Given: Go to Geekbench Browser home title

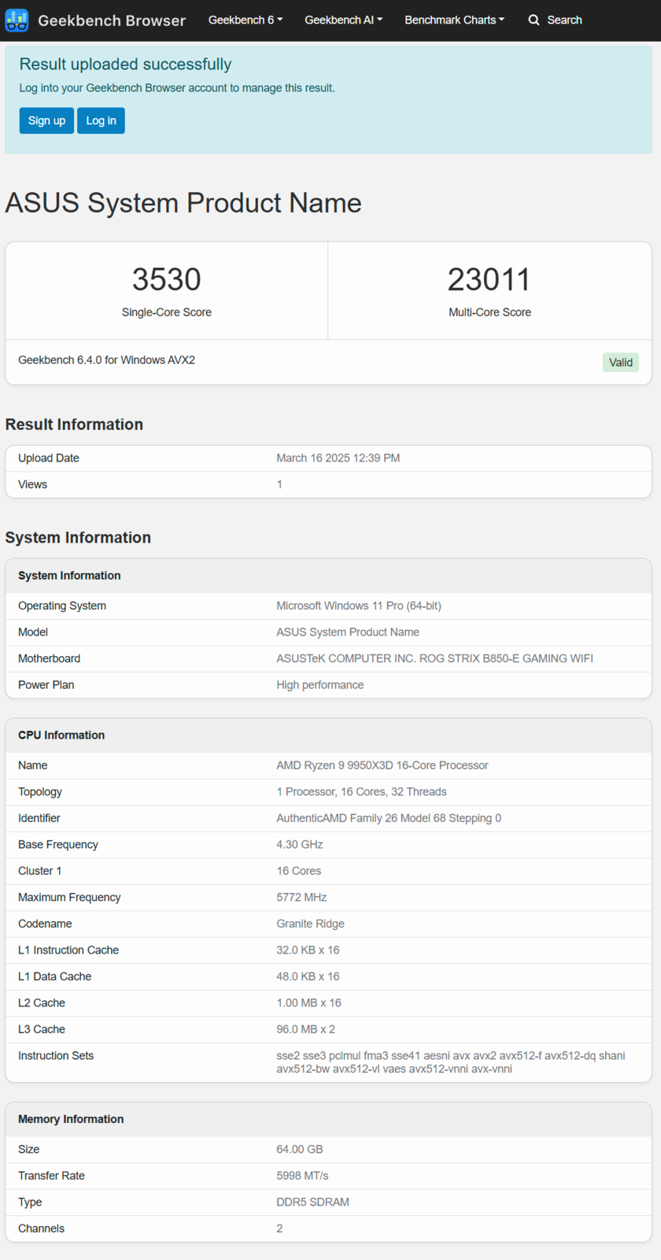Looking at the screenshot, I should (112, 20).
